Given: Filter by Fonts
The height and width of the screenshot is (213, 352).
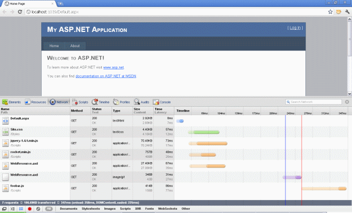Looking at the screenshot, I should tap(149, 209).
